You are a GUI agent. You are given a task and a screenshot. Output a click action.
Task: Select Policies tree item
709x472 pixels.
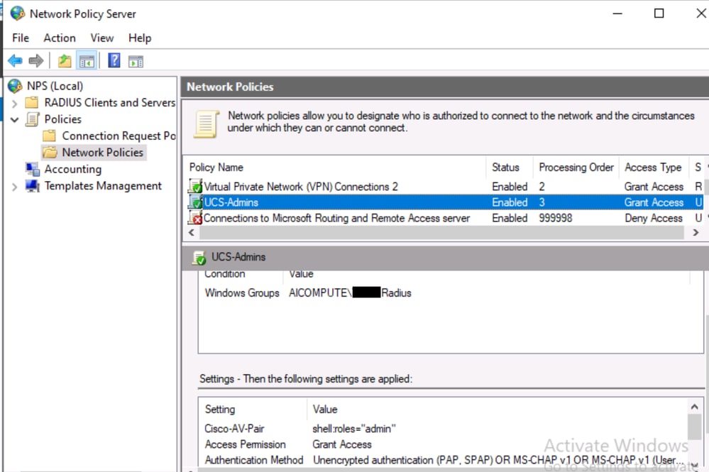coord(63,119)
